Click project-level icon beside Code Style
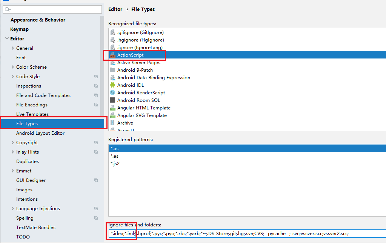386x243 pixels. tap(96, 77)
